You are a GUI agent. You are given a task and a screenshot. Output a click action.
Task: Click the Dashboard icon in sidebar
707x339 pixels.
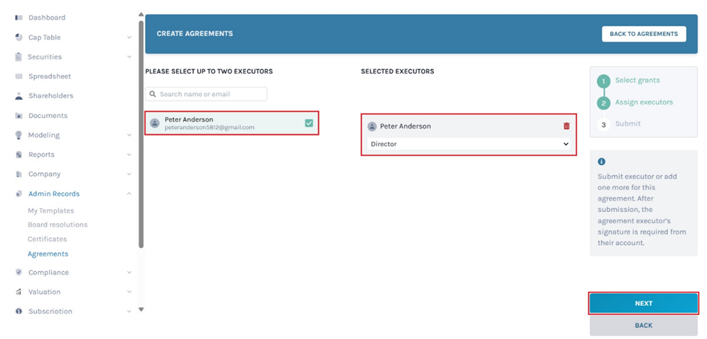(x=19, y=17)
